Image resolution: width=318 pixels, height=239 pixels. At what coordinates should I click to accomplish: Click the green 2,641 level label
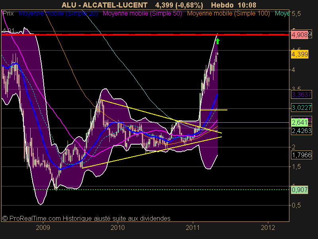coord(300,122)
